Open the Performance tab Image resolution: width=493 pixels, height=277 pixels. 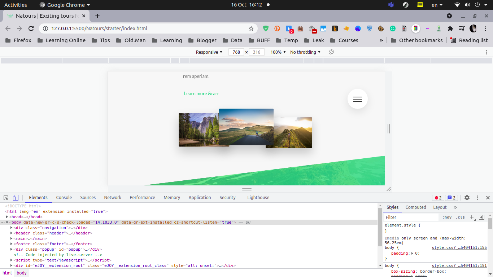143,198
